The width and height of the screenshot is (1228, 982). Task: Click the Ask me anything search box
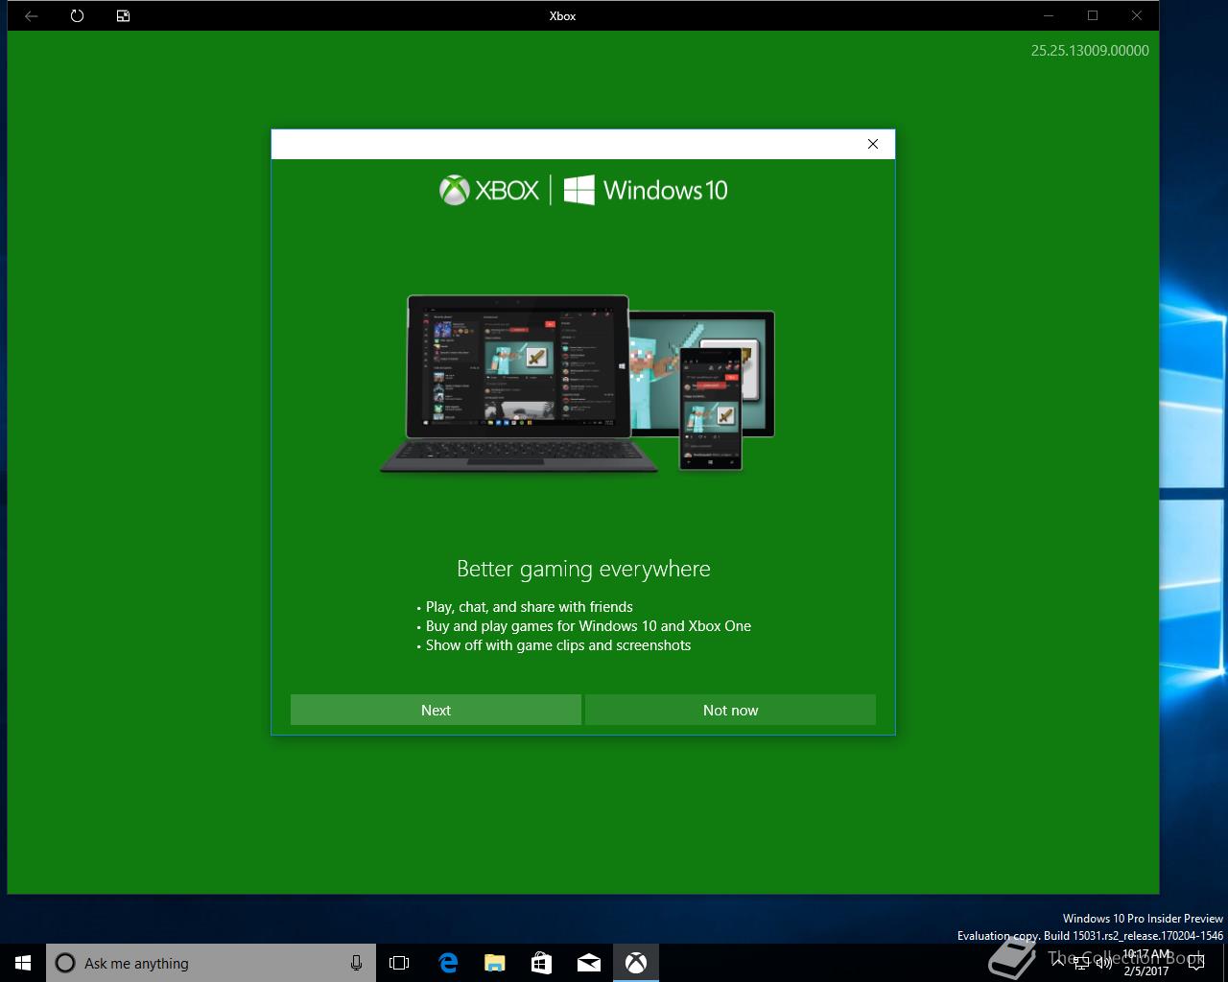tap(209, 963)
